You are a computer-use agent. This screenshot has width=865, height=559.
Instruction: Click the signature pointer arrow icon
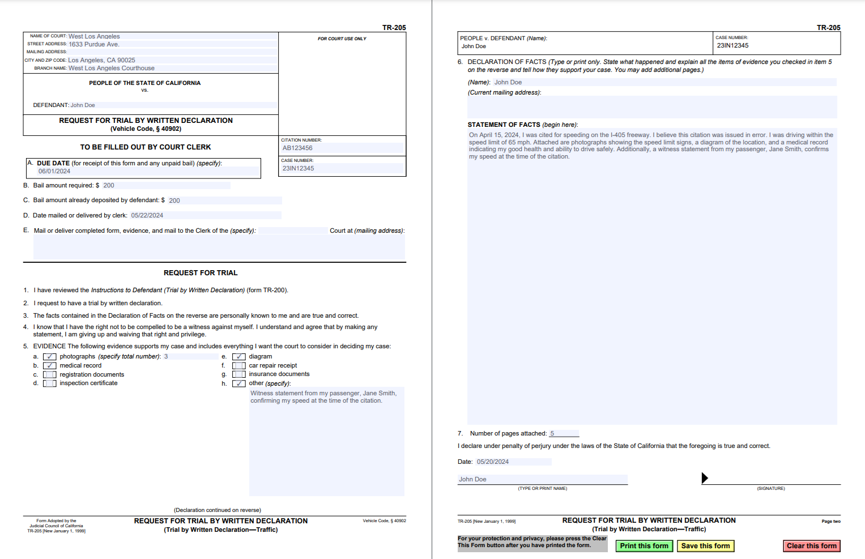pyautogui.click(x=705, y=477)
